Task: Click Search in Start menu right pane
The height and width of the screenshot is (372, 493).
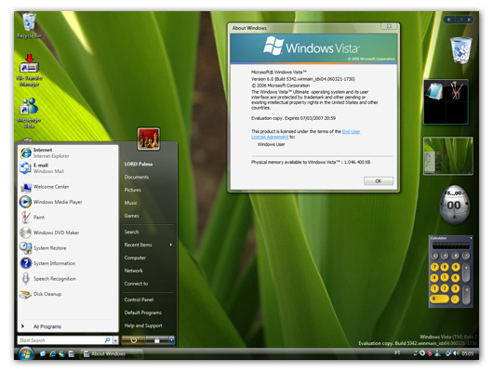Action: pos(131,232)
